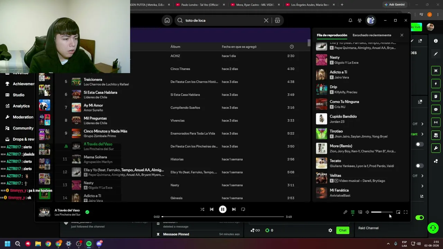
Task: Sort the playlist by duration clock icon
Action: point(291,47)
